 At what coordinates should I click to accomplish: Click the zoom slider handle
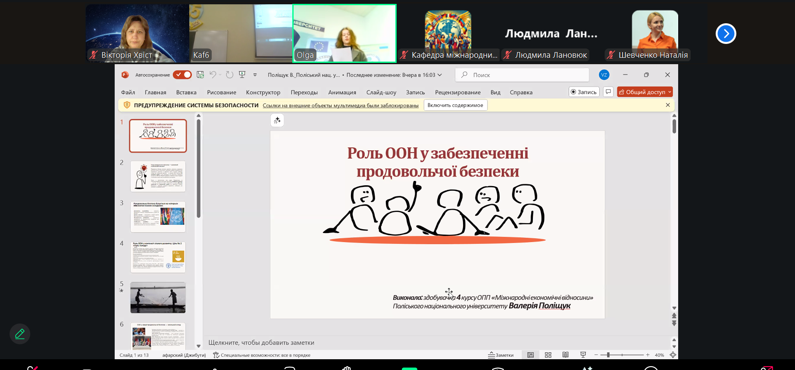[x=608, y=355]
